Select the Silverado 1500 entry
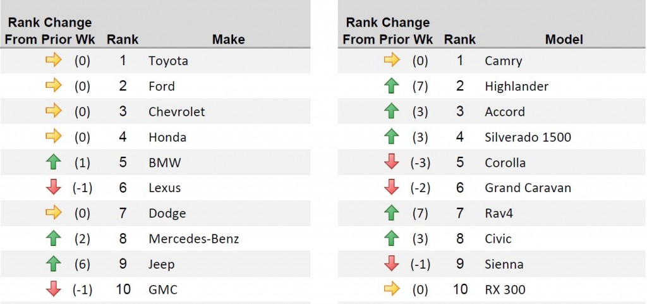This screenshot has height=304, width=647. (x=528, y=137)
